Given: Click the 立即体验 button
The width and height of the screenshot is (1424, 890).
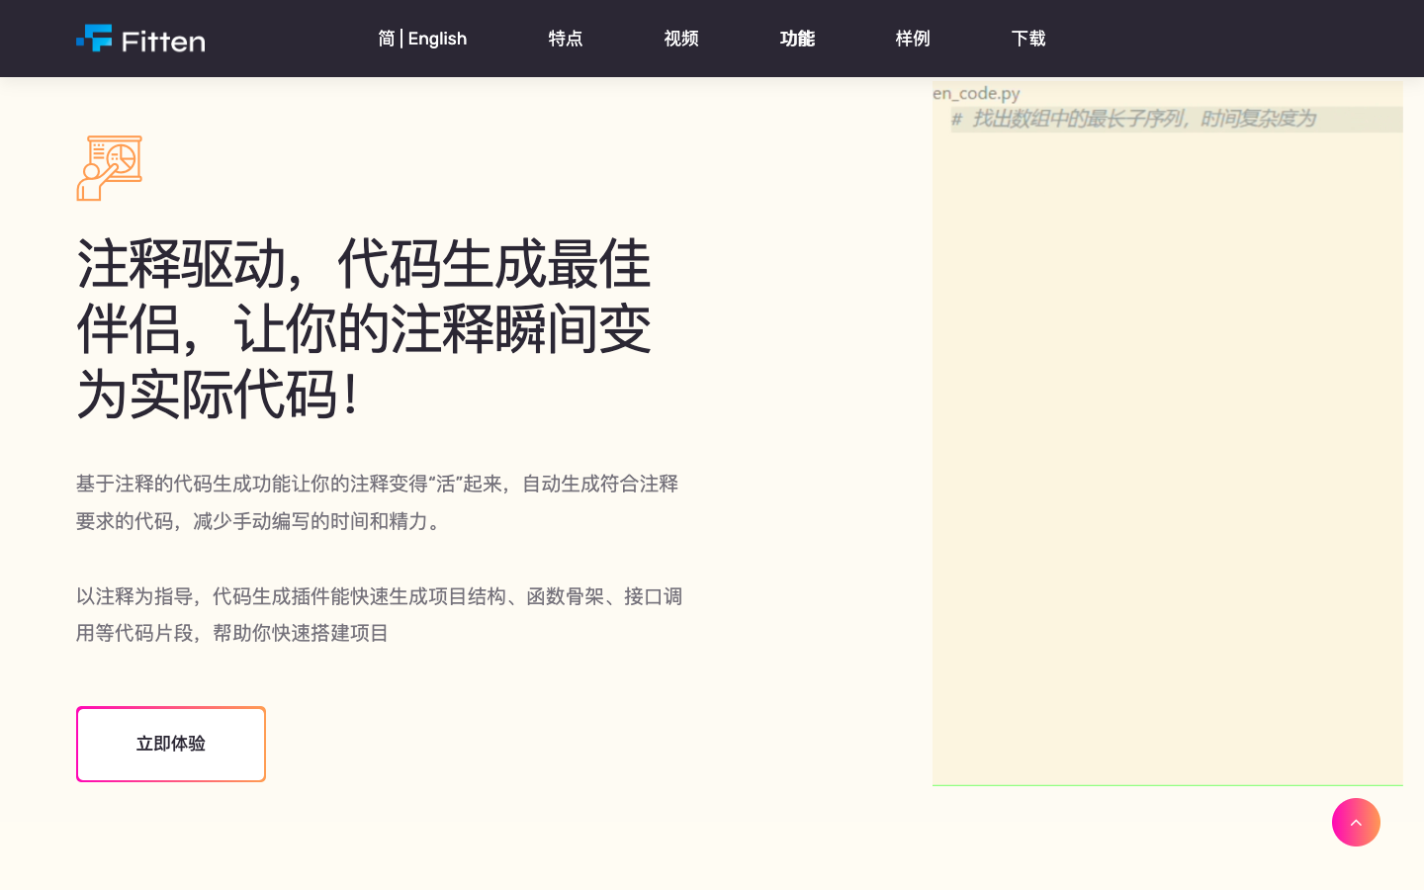Looking at the screenshot, I should (170, 744).
